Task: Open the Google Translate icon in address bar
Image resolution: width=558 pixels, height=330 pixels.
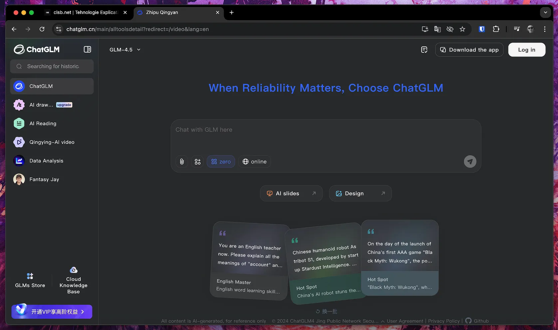Action: (x=437, y=29)
